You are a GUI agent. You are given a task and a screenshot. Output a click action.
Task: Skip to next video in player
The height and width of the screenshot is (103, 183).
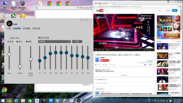click(x=100, y=50)
